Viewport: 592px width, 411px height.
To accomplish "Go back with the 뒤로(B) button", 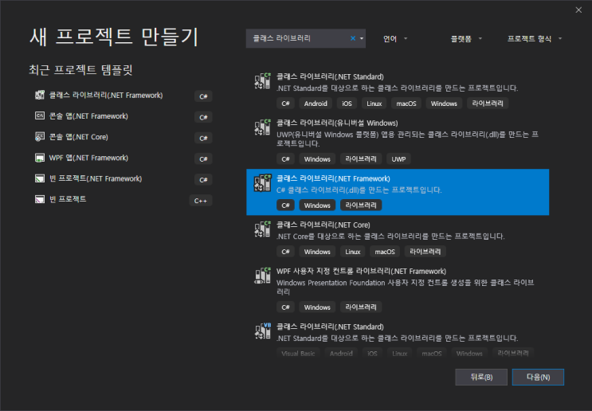I will click(x=481, y=377).
